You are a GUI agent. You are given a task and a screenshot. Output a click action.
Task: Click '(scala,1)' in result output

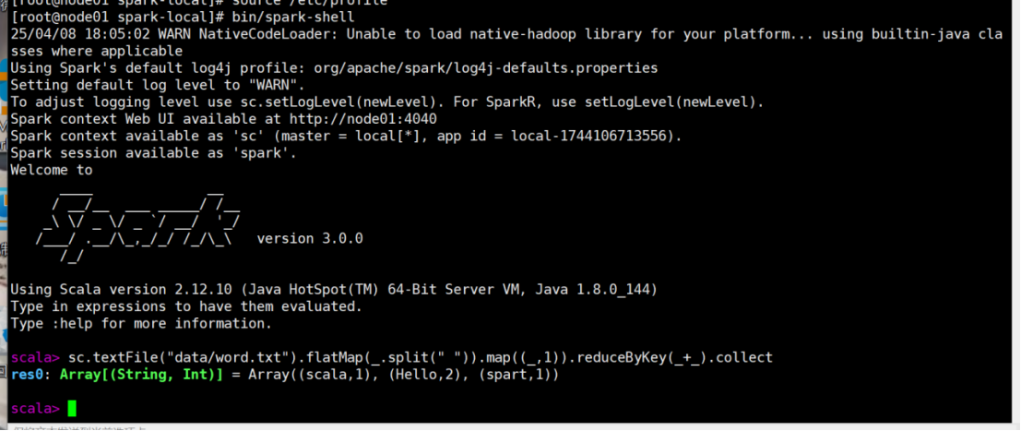pos(335,375)
